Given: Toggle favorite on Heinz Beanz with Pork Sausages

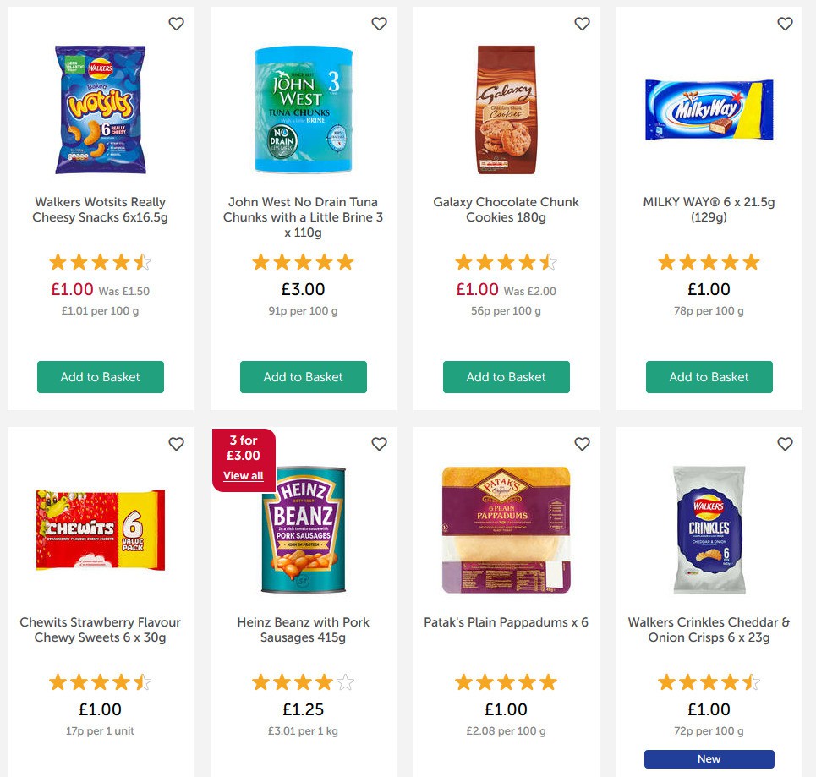Looking at the screenshot, I should (379, 444).
